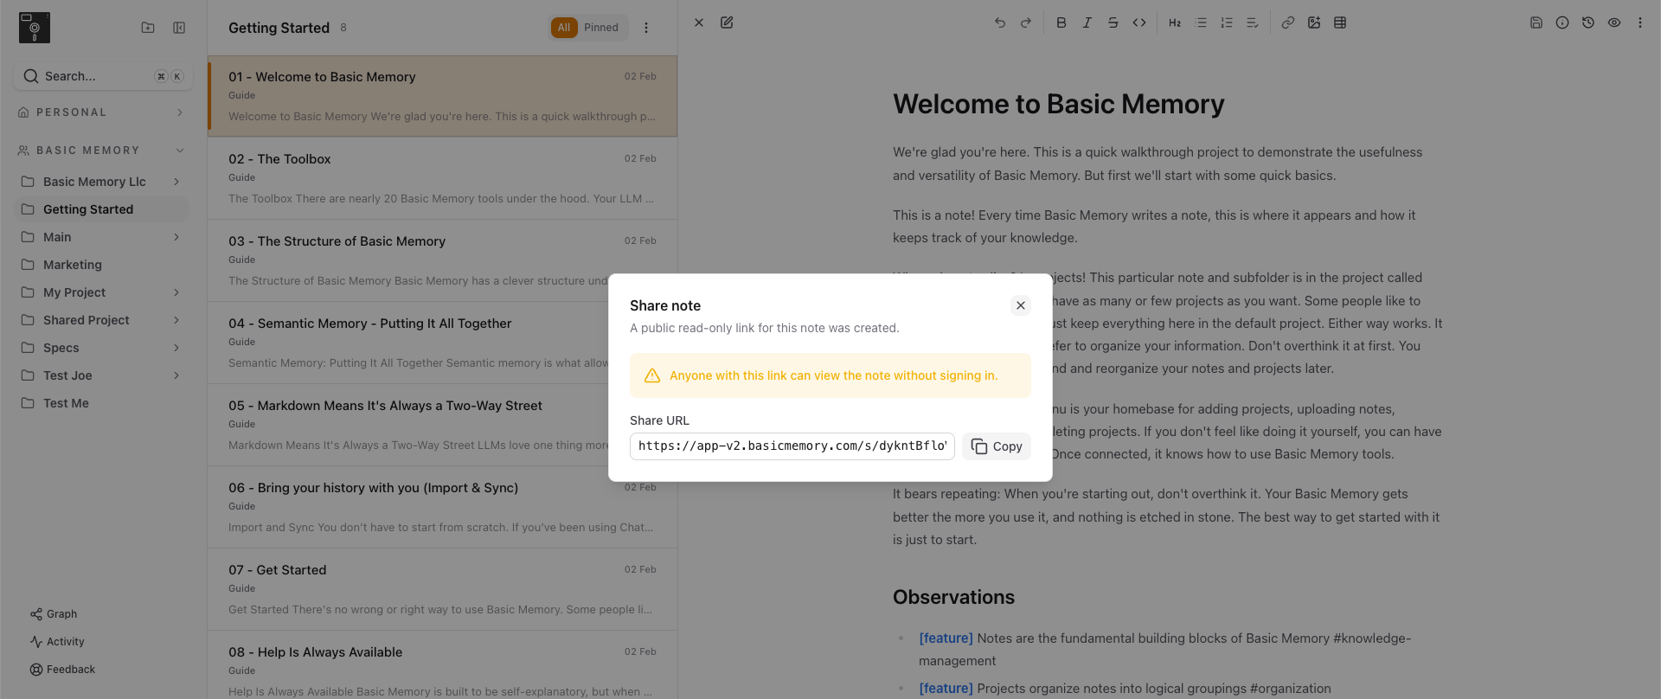Insert a task checklist

[x=1253, y=23]
